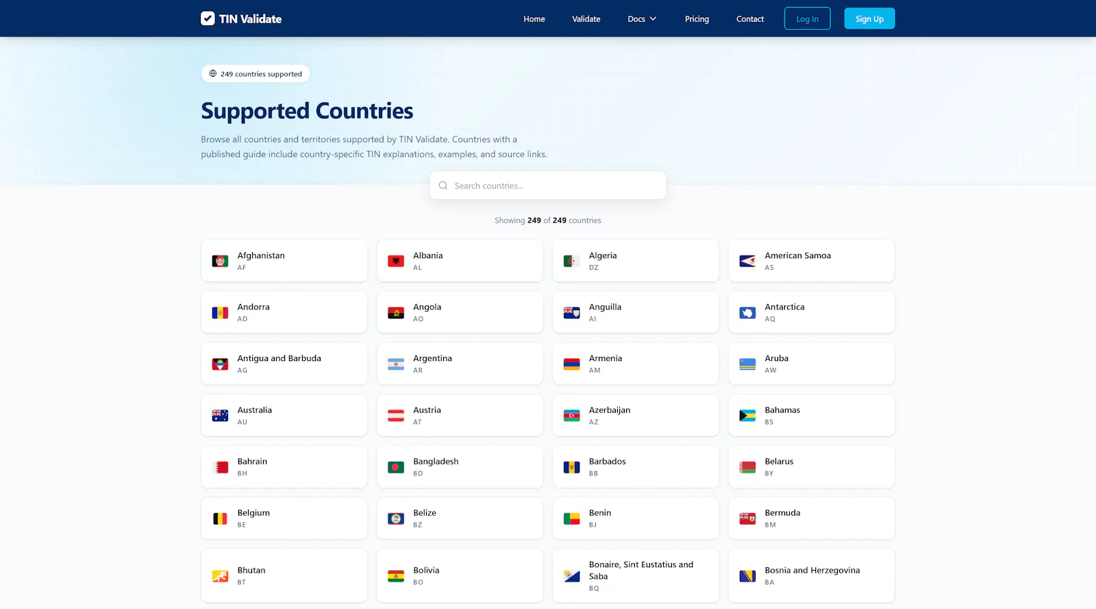
Task: Click the Bangladesh flag icon
Action: coord(396,467)
